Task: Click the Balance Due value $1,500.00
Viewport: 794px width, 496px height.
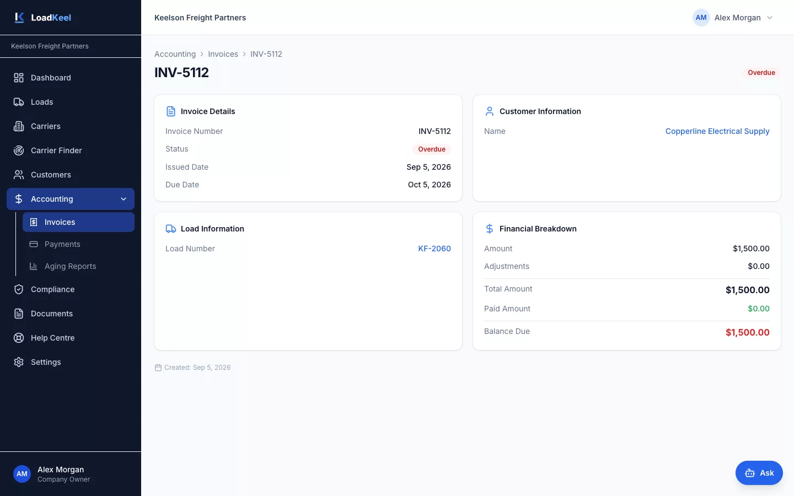Action: pos(748,332)
